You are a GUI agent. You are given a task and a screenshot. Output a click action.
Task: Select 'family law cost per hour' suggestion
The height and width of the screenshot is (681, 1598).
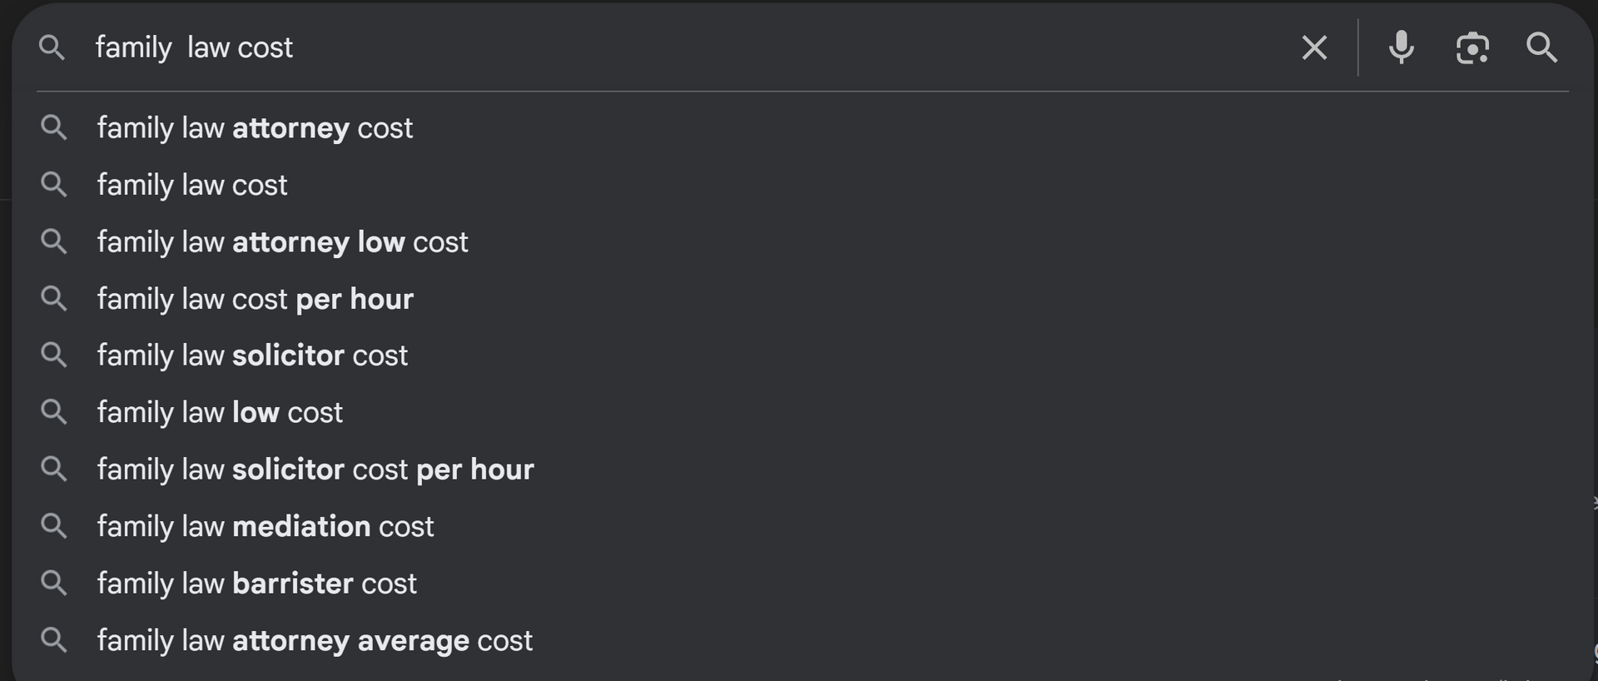(x=255, y=299)
